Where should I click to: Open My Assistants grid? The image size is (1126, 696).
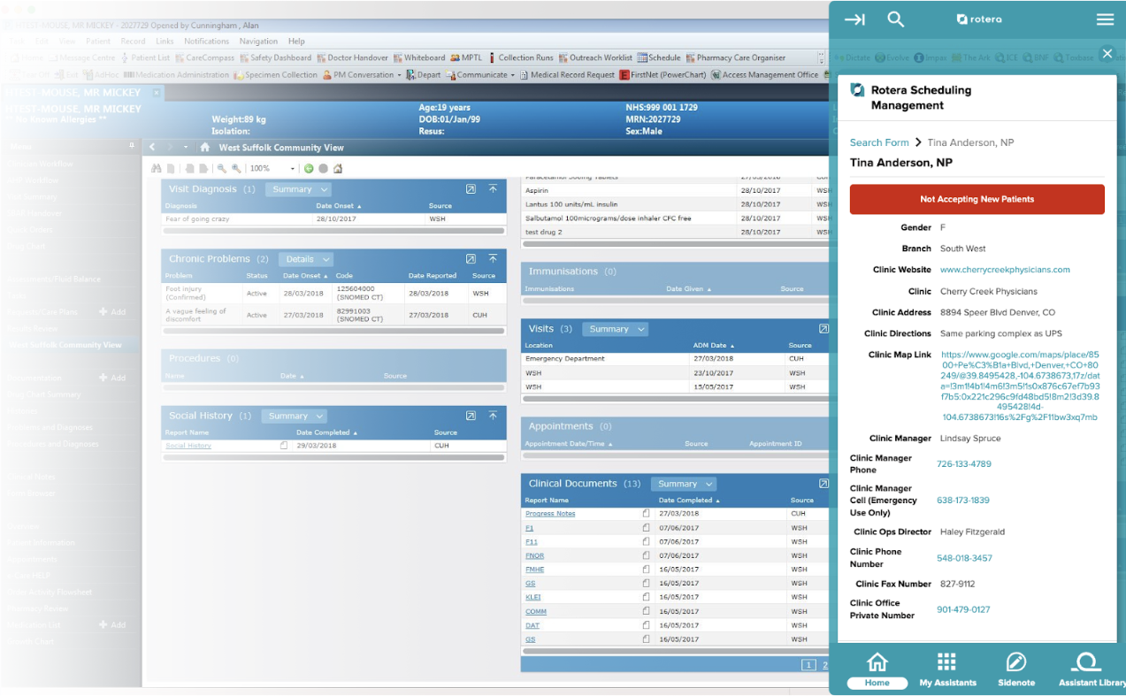point(947,670)
